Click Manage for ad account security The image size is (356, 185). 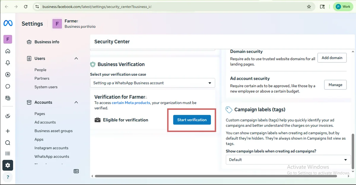point(335,85)
